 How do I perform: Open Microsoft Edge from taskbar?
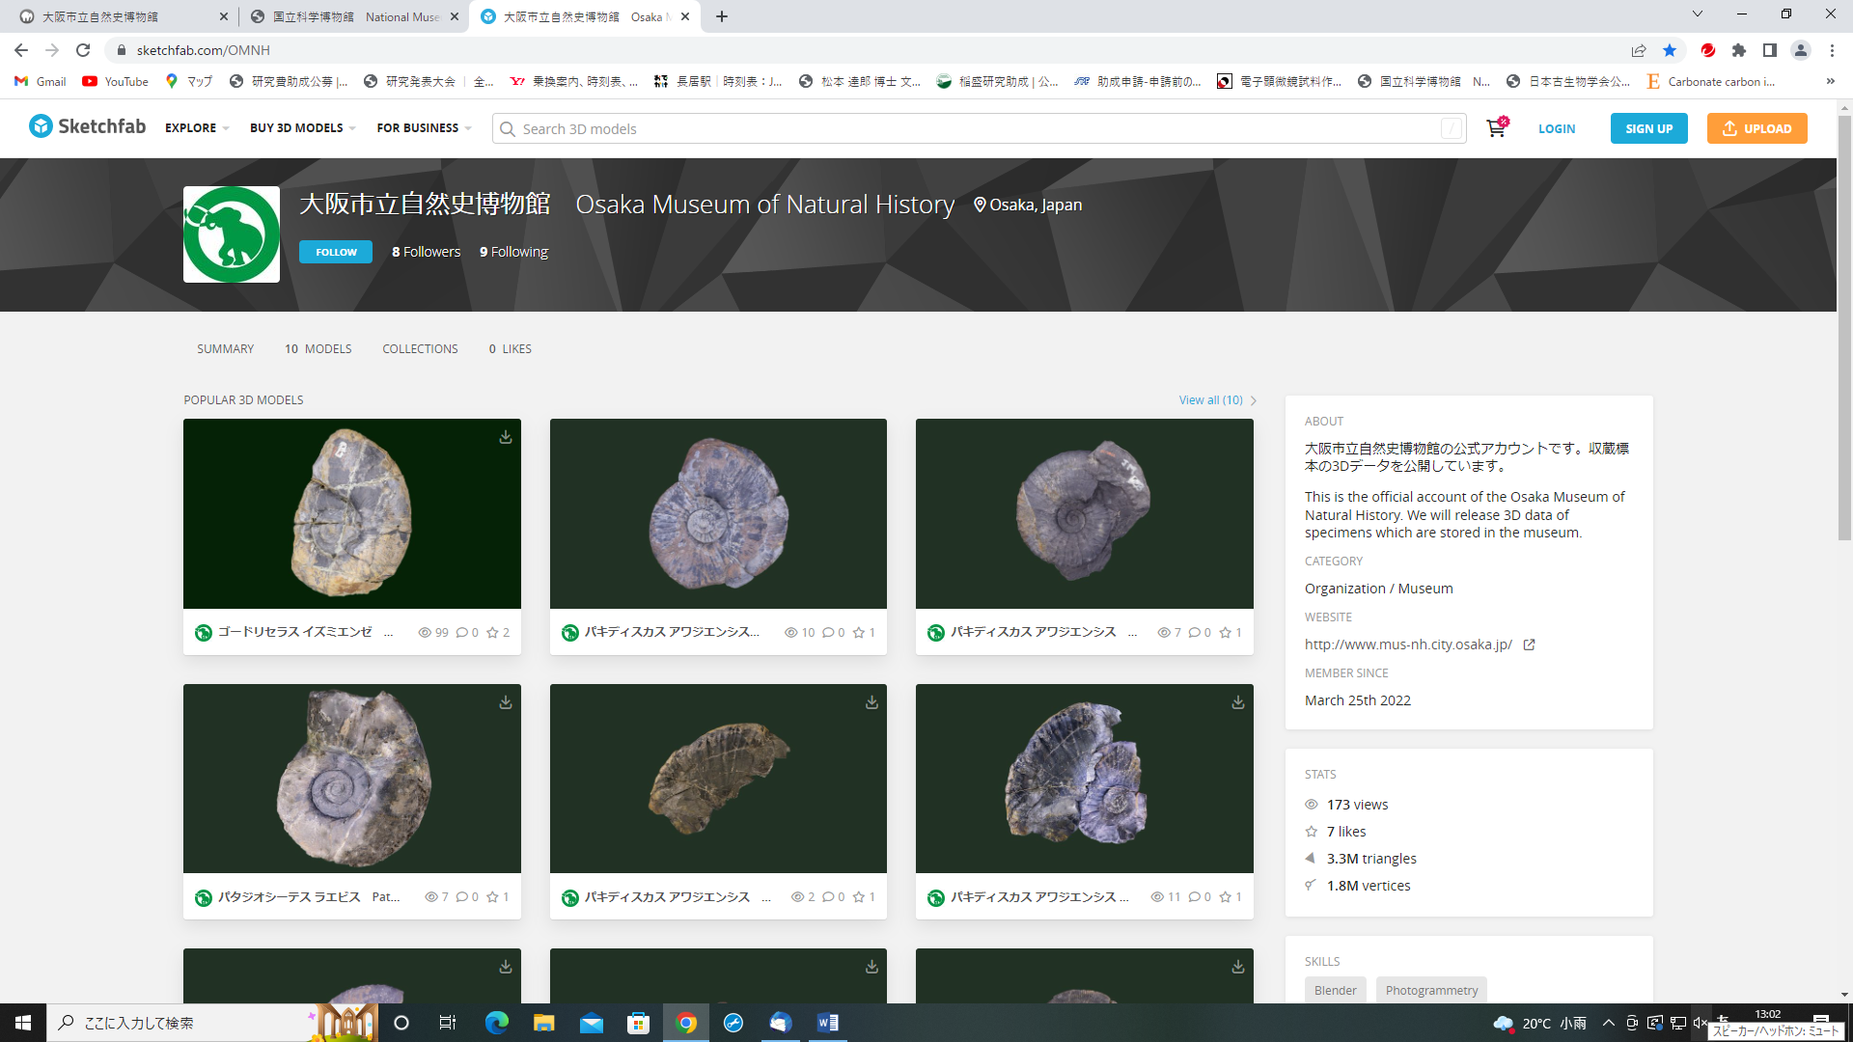coord(497,1023)
